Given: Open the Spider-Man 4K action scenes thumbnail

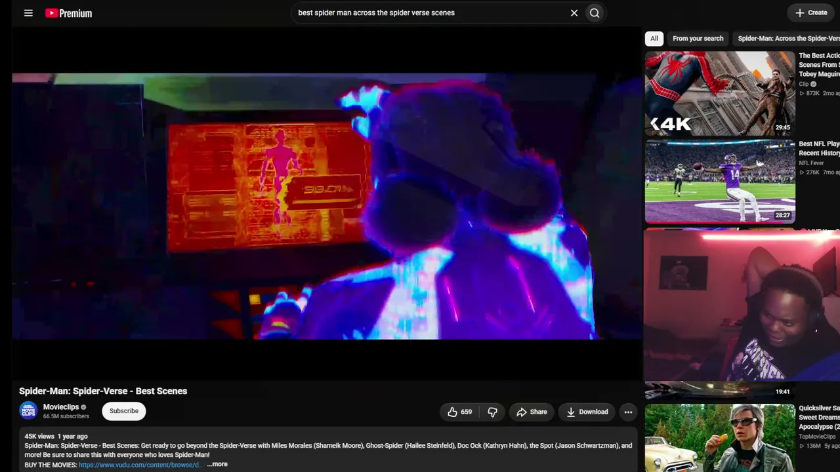Looking at the screenshot, I should [720, 93].
